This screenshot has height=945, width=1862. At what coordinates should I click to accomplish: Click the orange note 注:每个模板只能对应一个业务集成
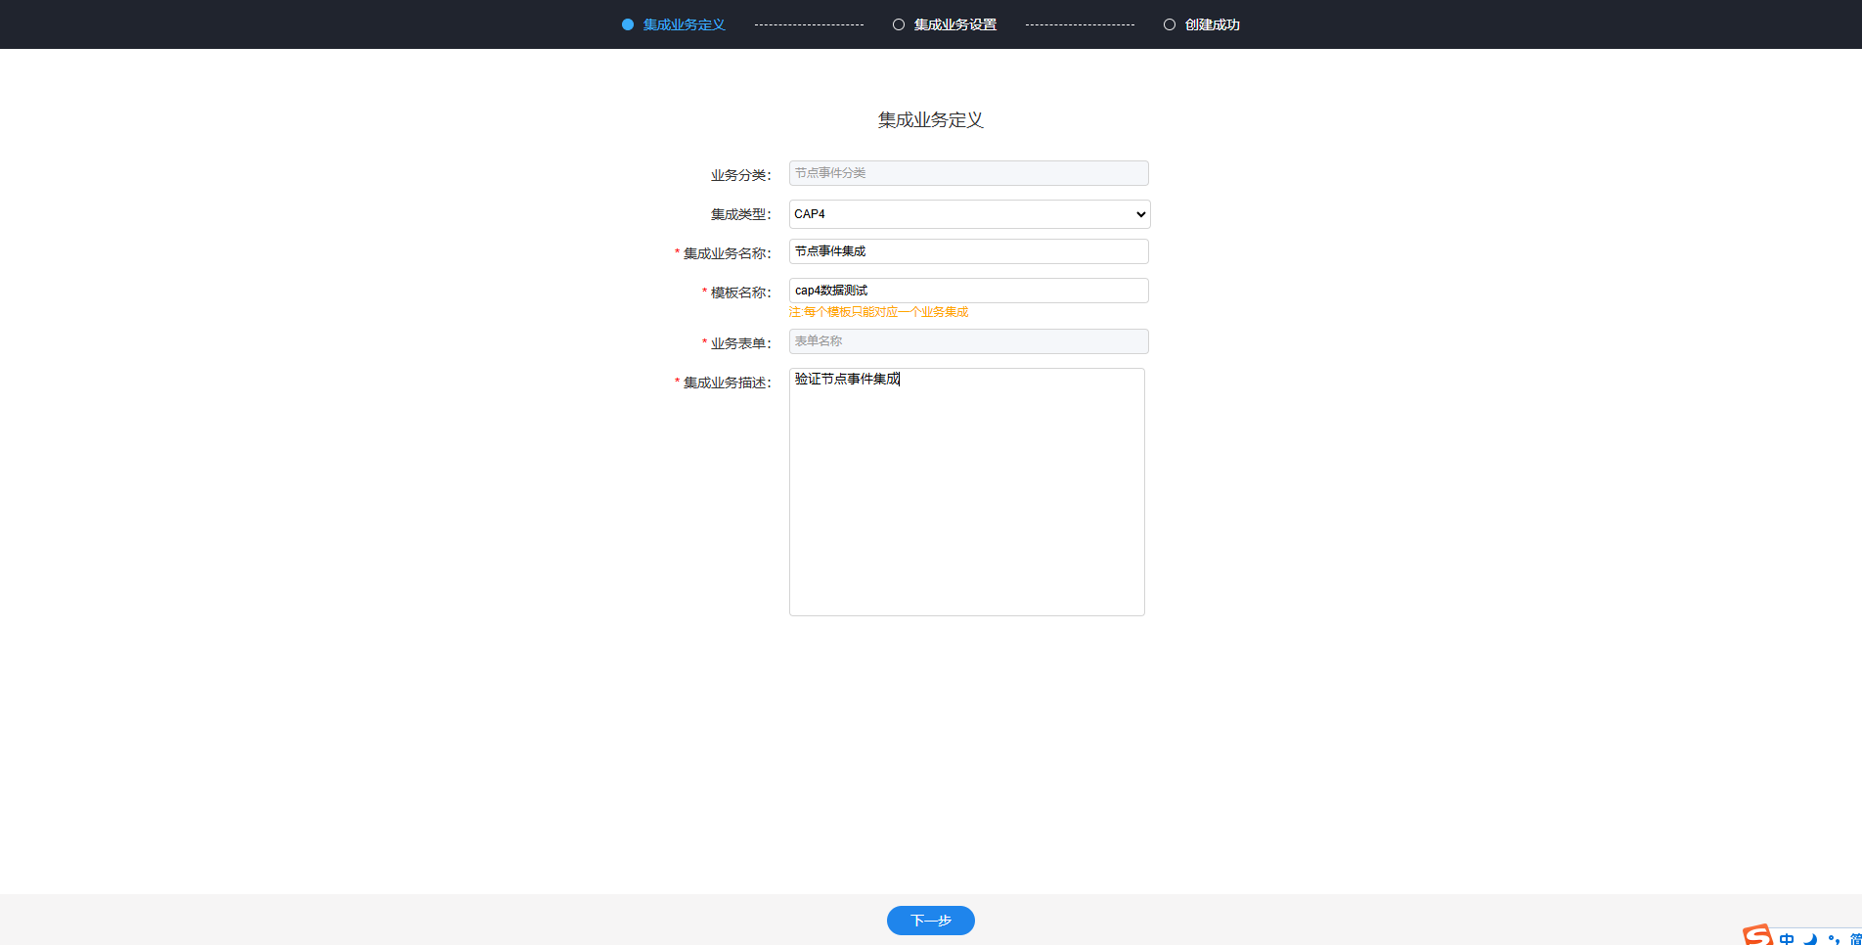coord(879,312)
